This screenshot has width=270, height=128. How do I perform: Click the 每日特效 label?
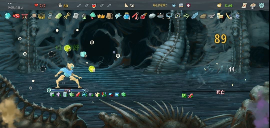160,5
